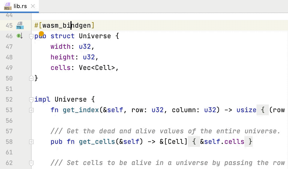Click the comment 'Get the dead and alive values'
This screenshot has width=288, height=169.
[x=117, y=131]
